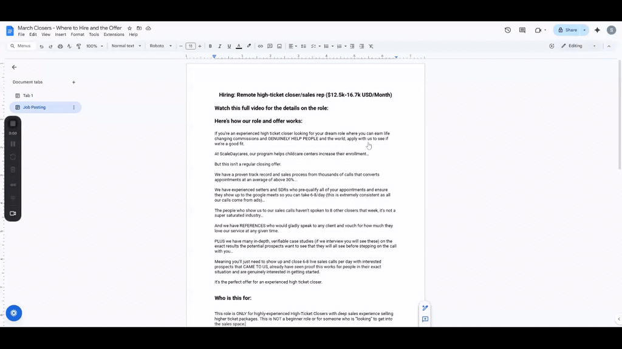Toggle italic formatting
The image size is (622, 349).
[x=220, y=46]
